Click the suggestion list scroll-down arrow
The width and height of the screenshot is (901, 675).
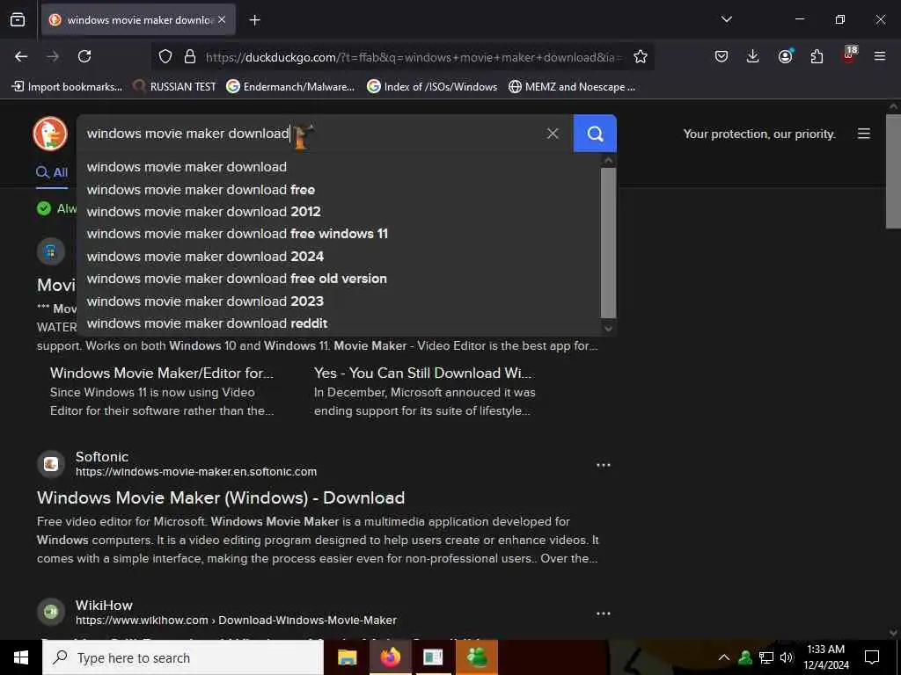pos(608,329)
